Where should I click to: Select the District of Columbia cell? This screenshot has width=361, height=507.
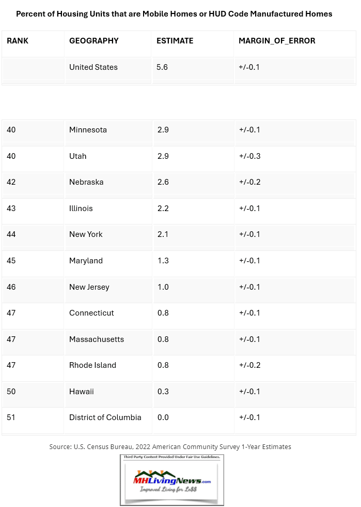tap(105, 417)
